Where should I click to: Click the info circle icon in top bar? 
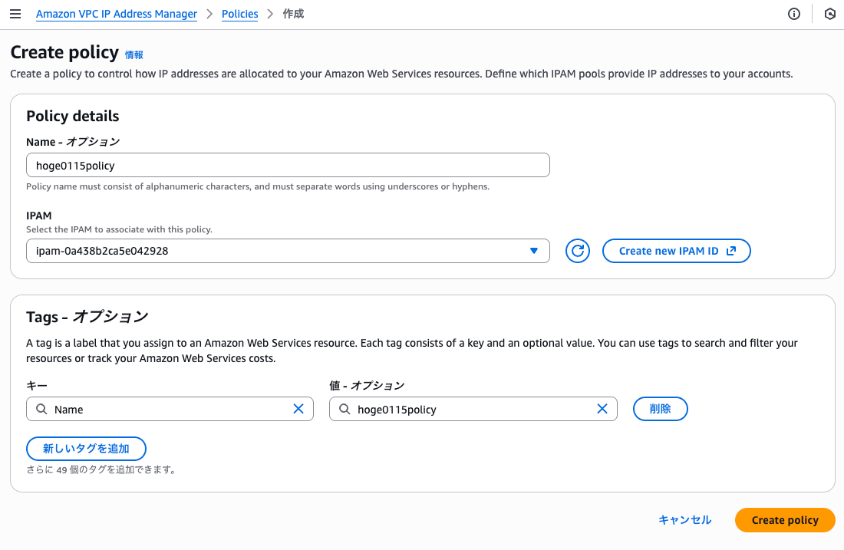click(x=794, y=14)
